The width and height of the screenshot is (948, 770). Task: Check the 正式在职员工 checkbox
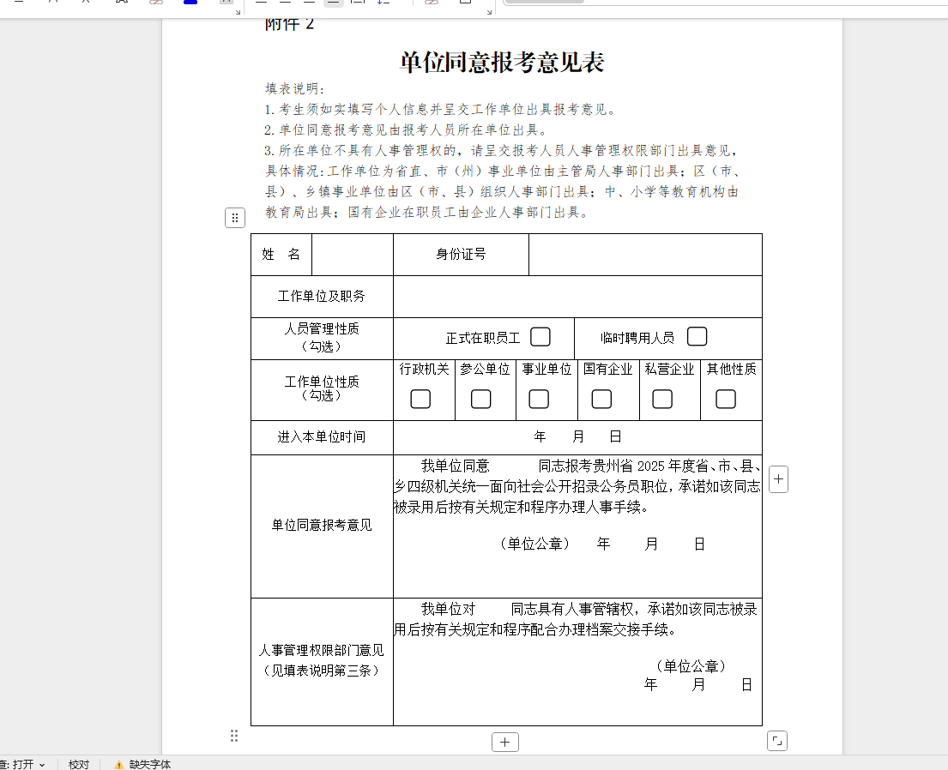pyautogui.click(x=540, y=337)
